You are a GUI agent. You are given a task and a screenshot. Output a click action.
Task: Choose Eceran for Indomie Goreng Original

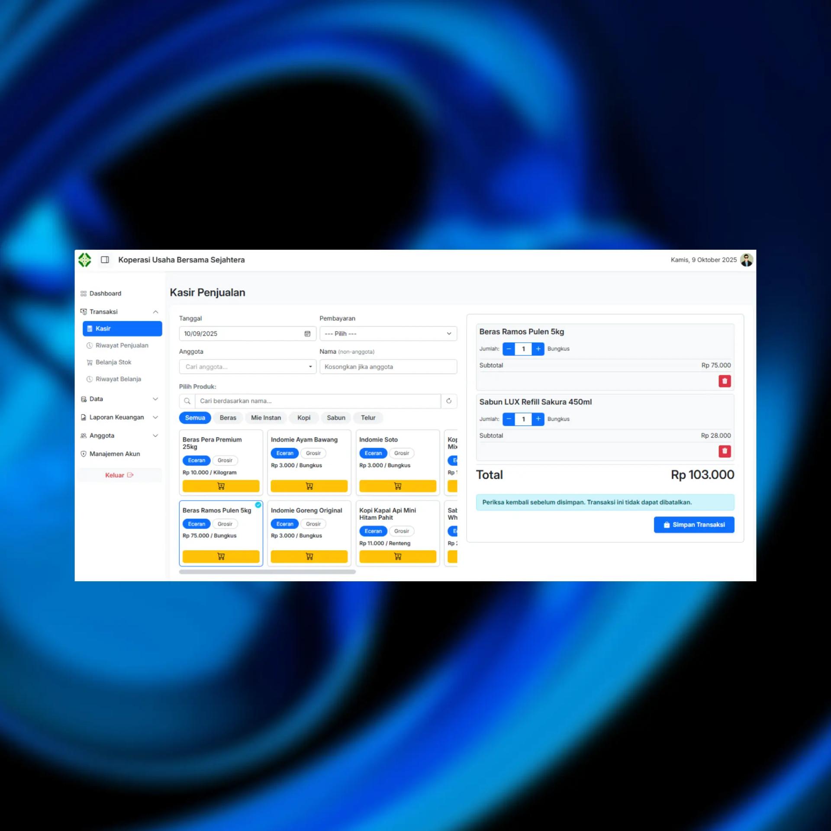tap(284, 524)
